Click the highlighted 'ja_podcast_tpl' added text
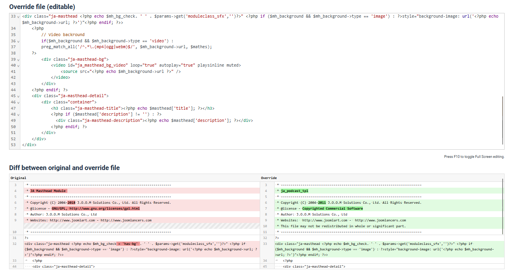514x277 pixels. coord(295,191)
